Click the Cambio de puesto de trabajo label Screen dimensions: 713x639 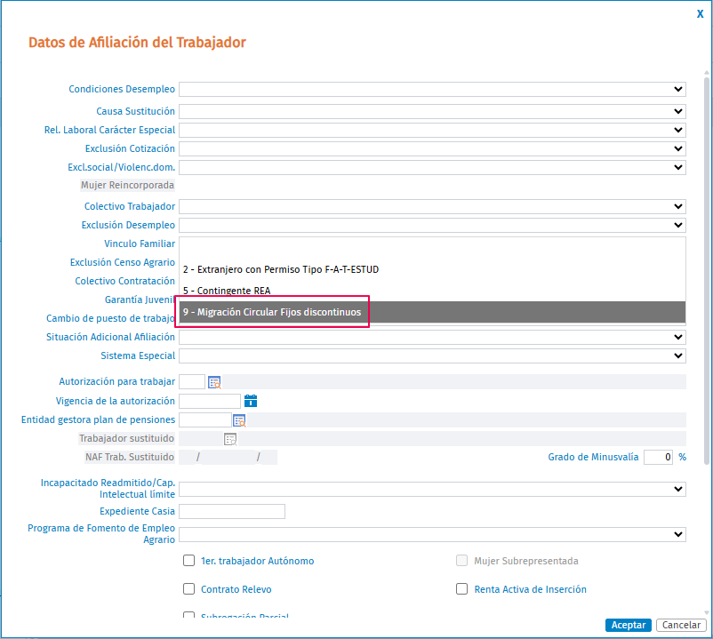[110, 318]
